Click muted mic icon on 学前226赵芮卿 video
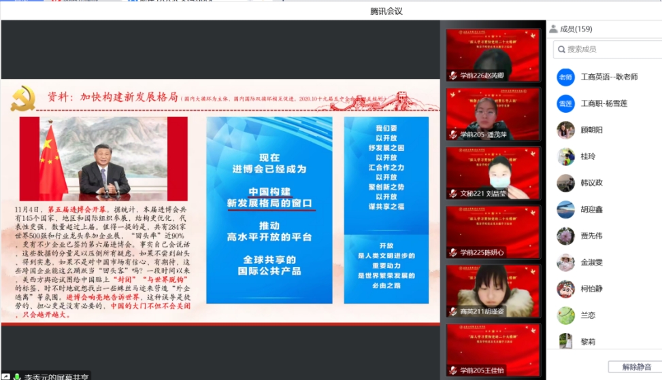The height and width of the screenshot is (380, 662). 453,75
